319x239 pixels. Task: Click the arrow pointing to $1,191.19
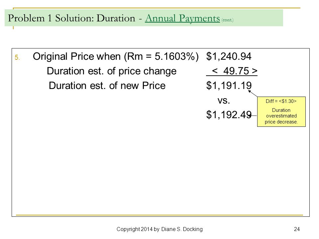(253, 94)
